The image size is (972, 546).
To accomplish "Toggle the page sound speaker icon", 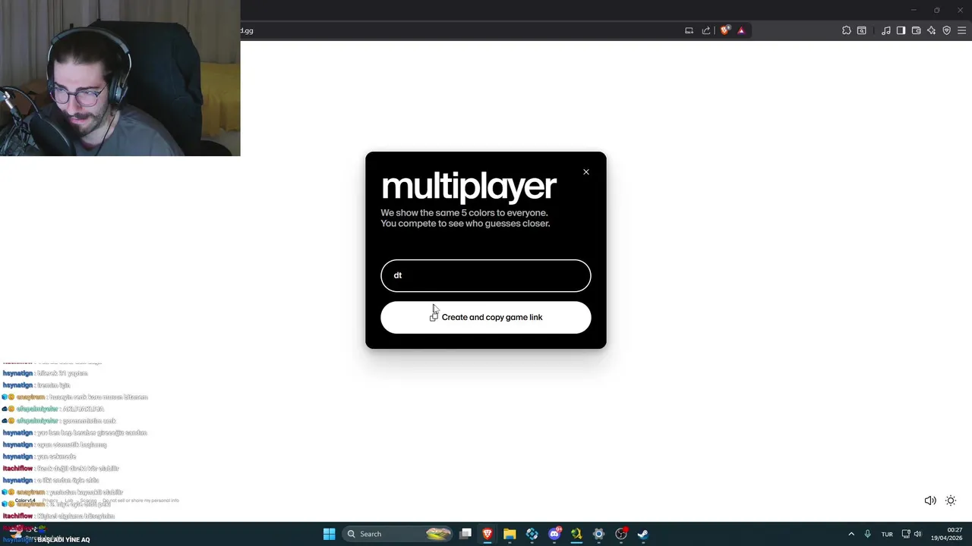I will point(929,500).
